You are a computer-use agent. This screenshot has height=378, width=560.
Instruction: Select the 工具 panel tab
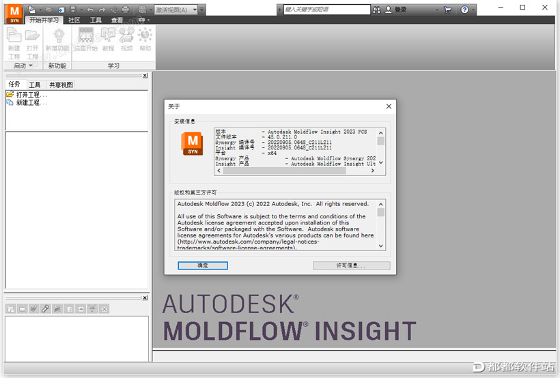[35, 85]
